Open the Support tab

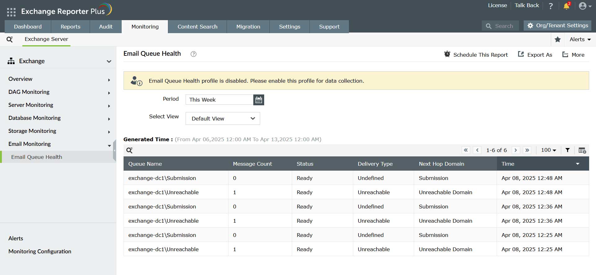pos(329,27)
